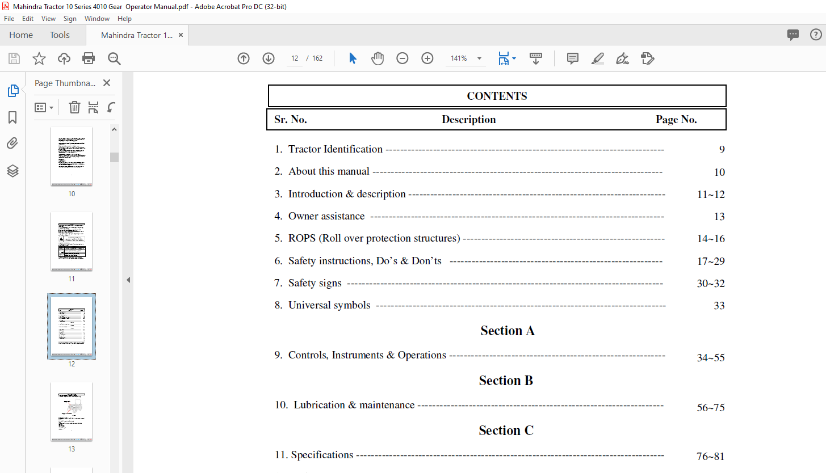
Task: Click thumbnail panel scroll up arrow
Action: (115, 129)
